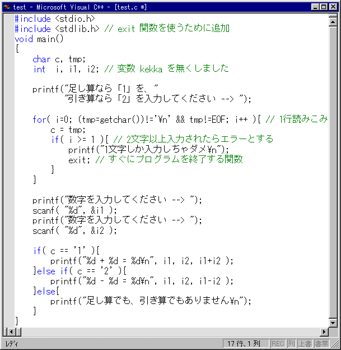Click the horizontal scrollbar thumb
Image resolution: width=341 pixels, height=350 pixels.
point(18,332)
